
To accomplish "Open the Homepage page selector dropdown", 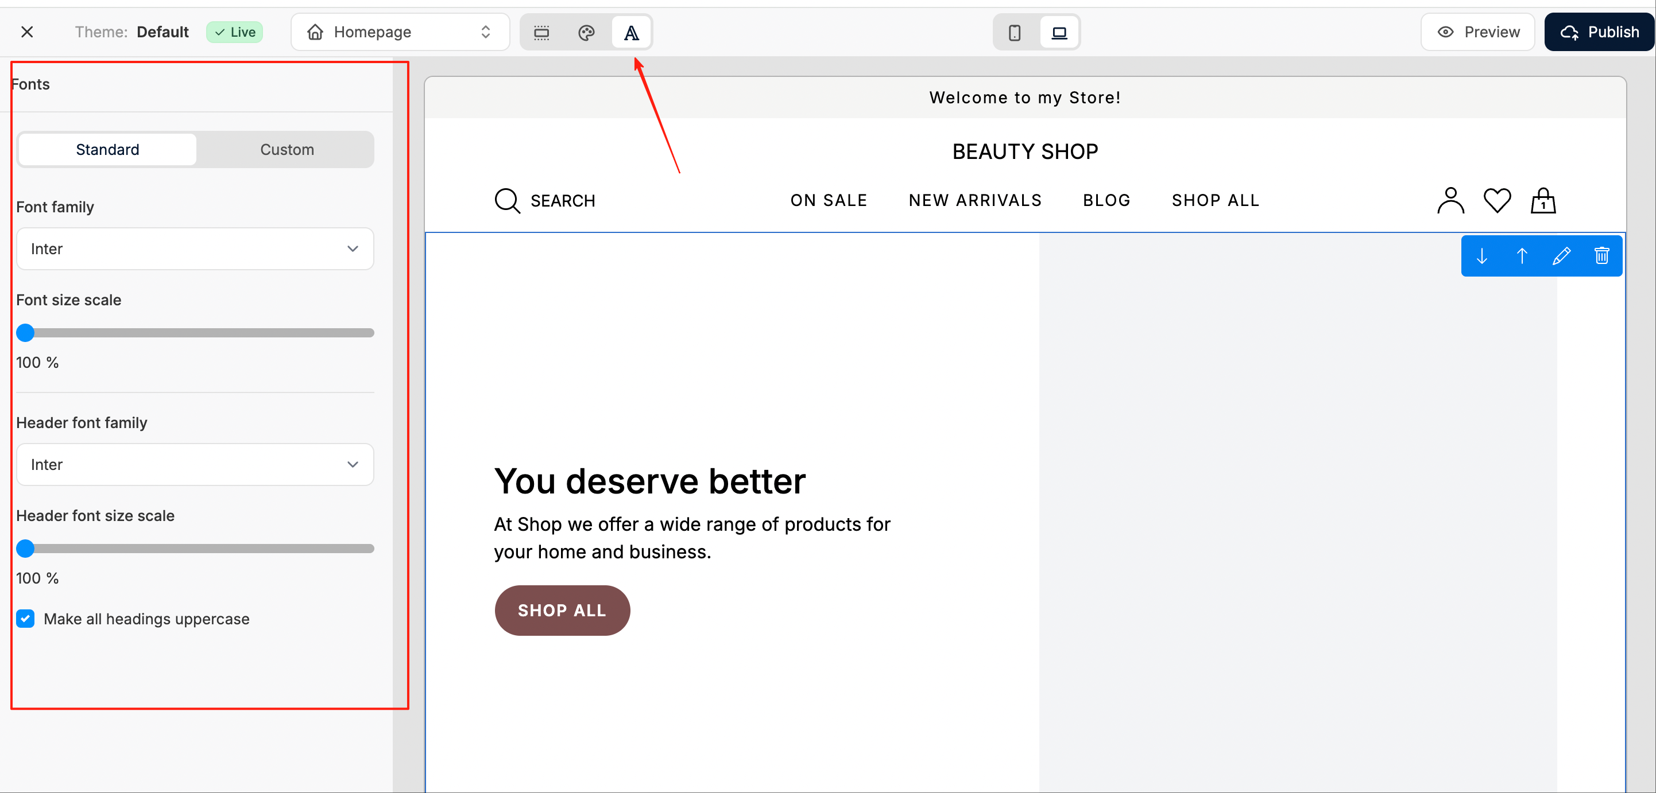I will [400, 32].
